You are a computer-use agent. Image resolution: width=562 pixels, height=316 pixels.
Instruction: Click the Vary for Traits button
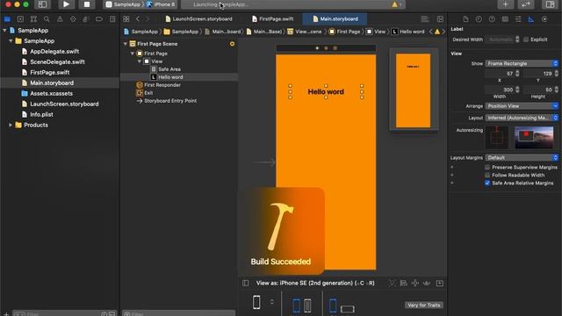coord(424,305)
